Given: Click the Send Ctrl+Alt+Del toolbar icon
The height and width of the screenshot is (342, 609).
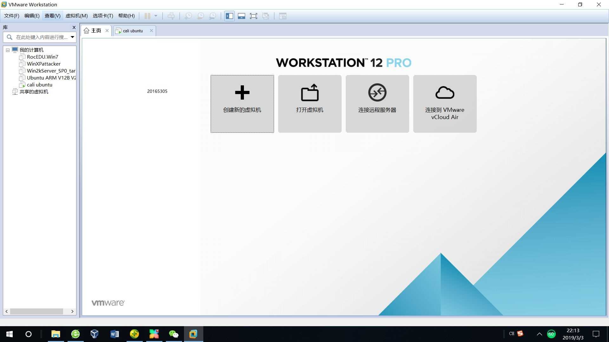Looking at the screenshot, I should pos(171,16).
